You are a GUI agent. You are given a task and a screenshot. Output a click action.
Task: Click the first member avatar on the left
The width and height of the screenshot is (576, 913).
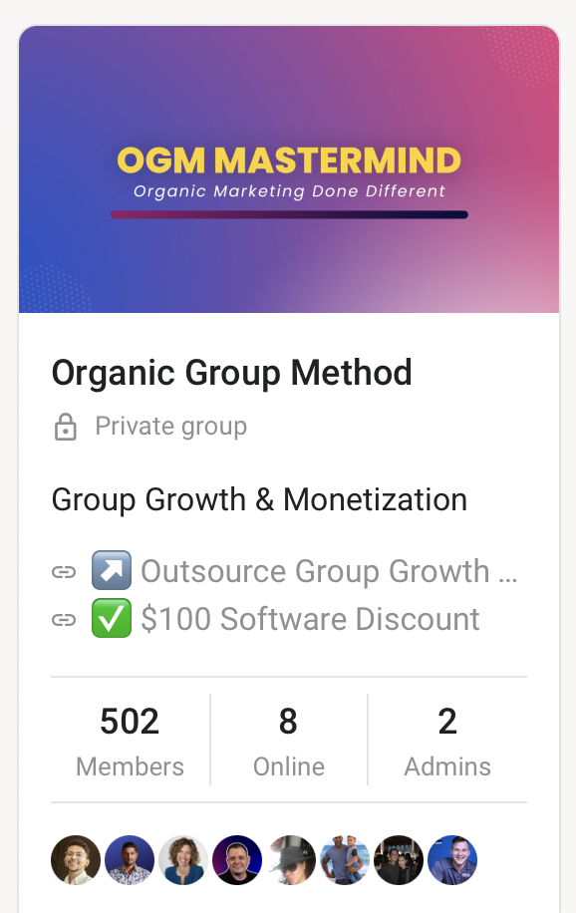[x=76, y=859]
